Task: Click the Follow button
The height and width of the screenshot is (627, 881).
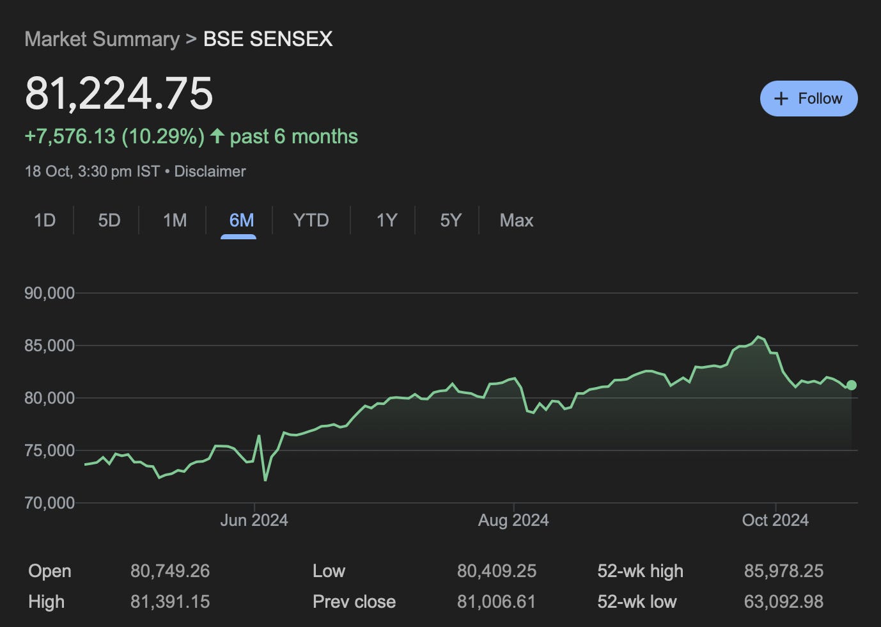Action: pos(809,99)
